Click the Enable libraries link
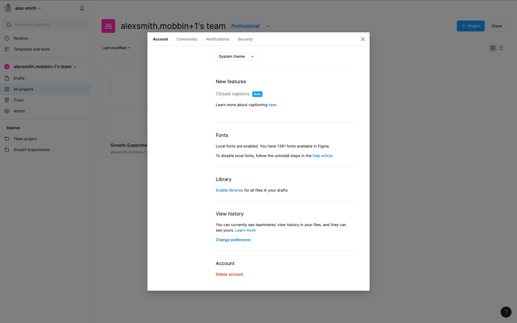 [x=229, y=190]
